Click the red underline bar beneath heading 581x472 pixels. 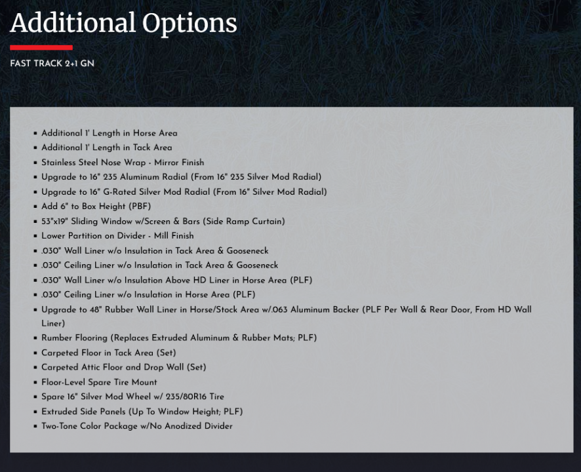point(41,47)
